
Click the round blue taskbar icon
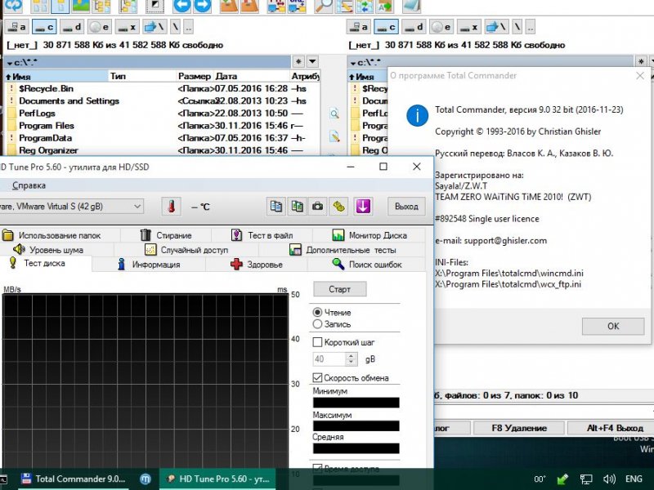point(145,479)
